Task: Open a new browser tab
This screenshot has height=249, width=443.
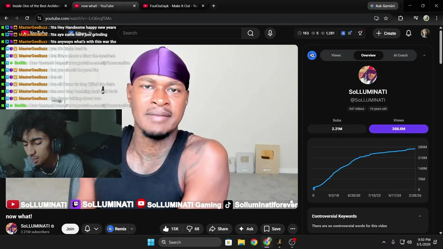Action: coord(214,6)
